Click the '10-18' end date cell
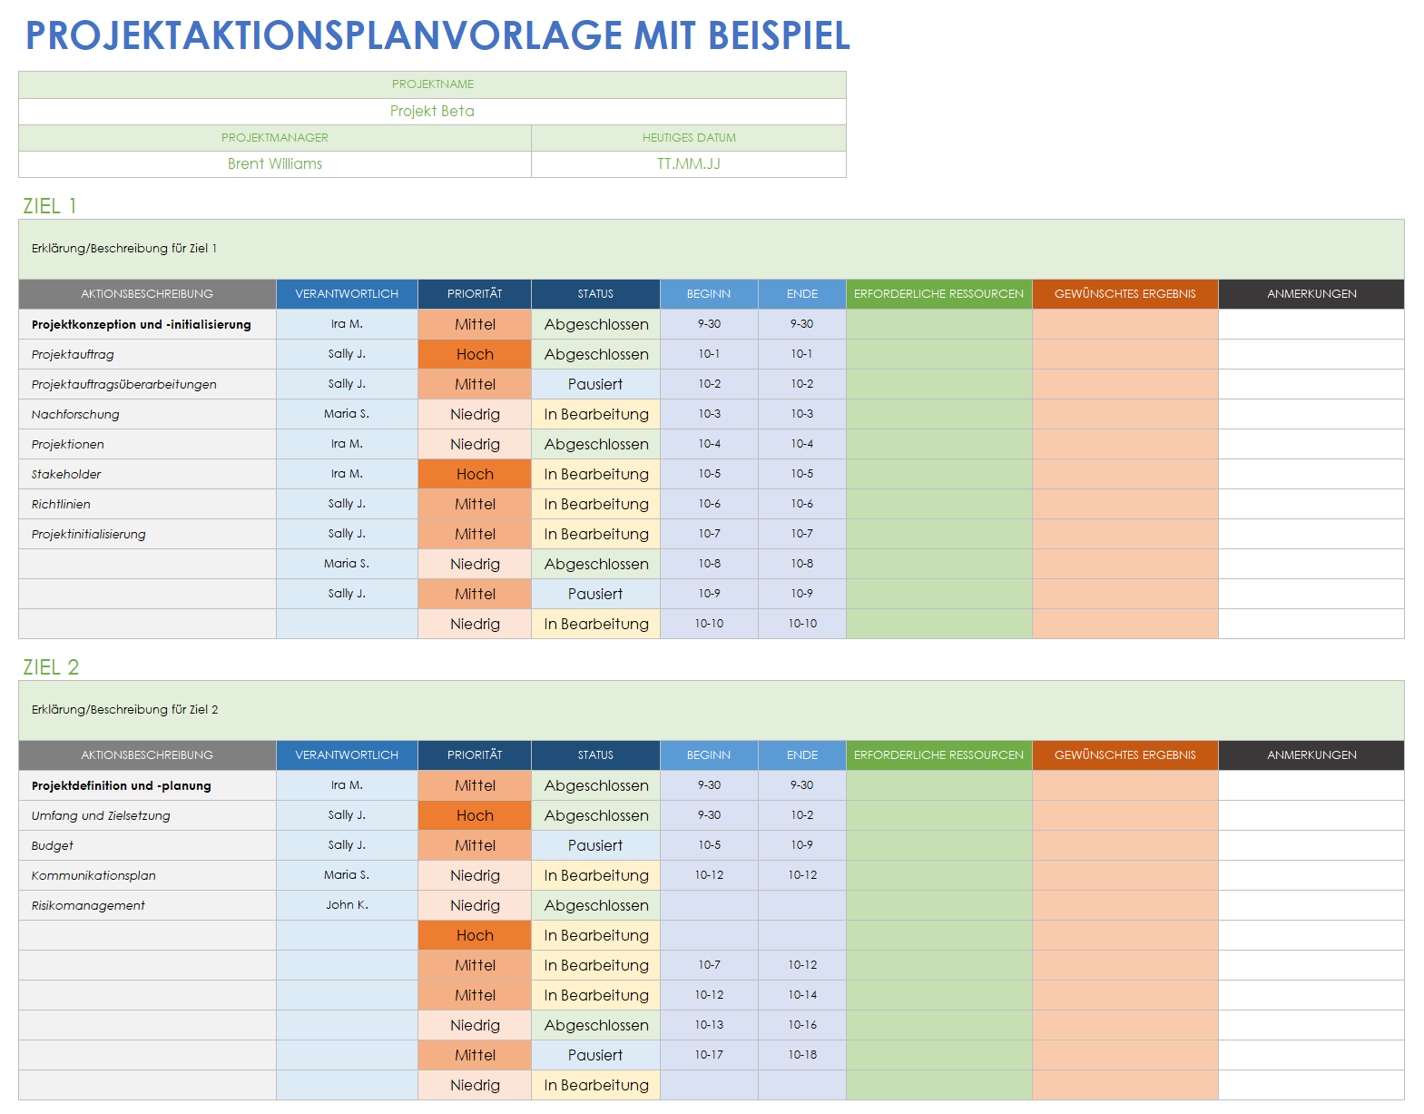Viewport: 1424px width, 1114px height. (802, 1055)
